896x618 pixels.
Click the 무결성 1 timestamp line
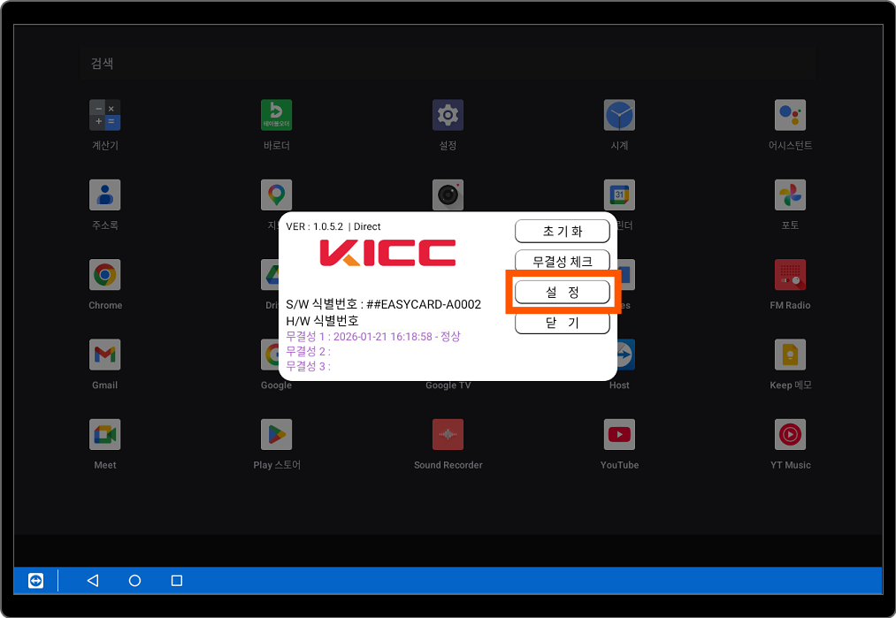(x=372, y=337)
